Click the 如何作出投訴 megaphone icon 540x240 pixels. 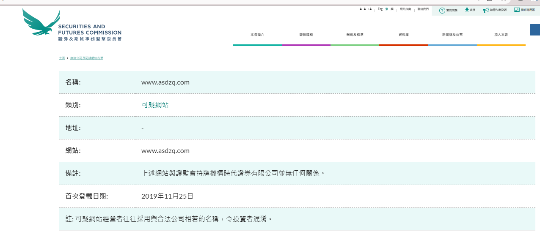point(485,10)
